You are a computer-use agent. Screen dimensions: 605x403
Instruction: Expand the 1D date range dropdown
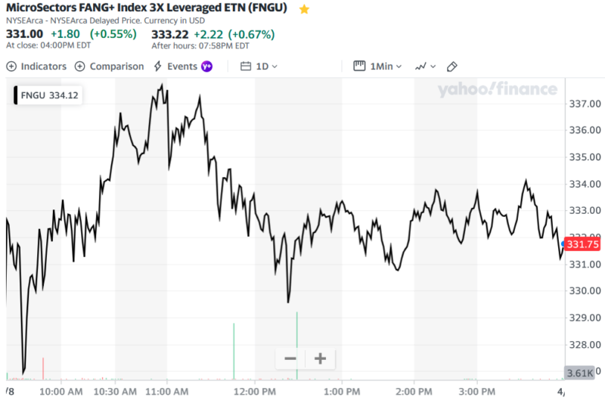pos(266,67)
